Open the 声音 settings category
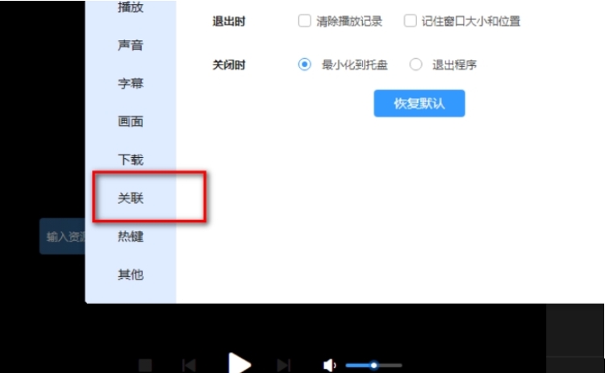Image resolution: width=605 pixels, height=373 pixels. coord(131,45)
